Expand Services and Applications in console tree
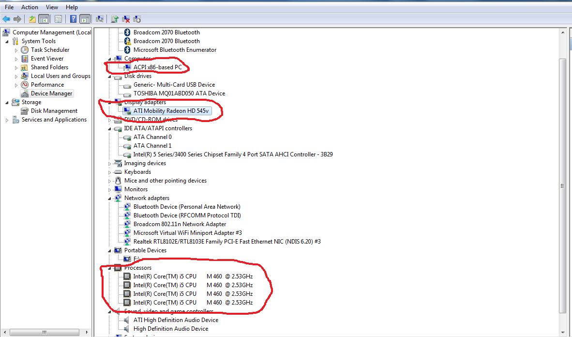Image resolution: width=572 pixels, height=337 pixels. click(7, 120)
